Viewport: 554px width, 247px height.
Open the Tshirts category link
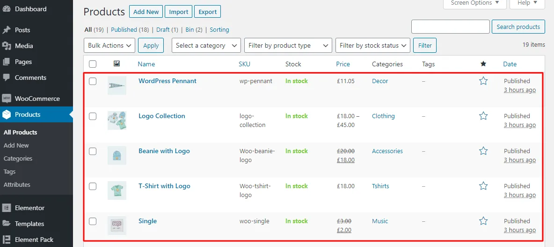(x=380, y=186)
